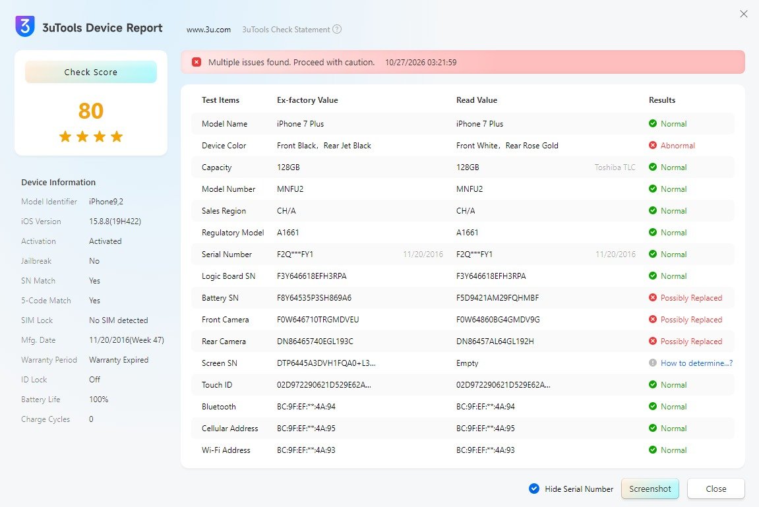
Task: Take a report screenshot with Screenshot button
Action: pyautogui.click(x=650, y=489)
